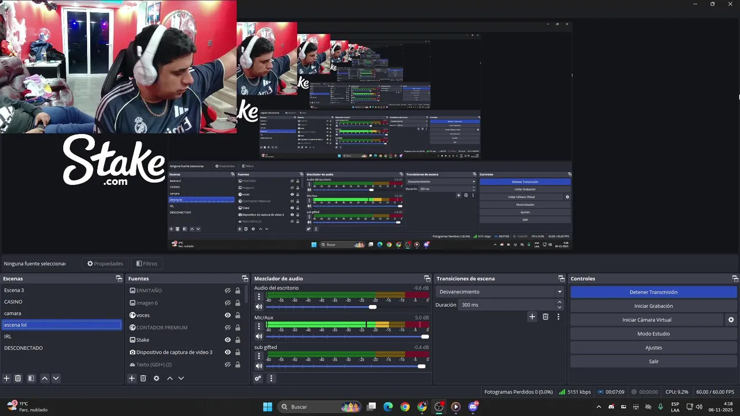Show the Texto (GDI+) (2) source via its eye icon
Image resolution: width=740 pixels, height=416 pixels.
[x=228, y=365]
